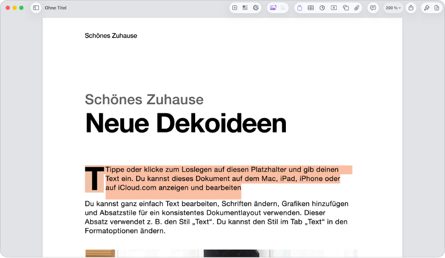The height and width of the screenshot is (258, 445).
Task: Add a comment with the speech bubble icon
Action: click(x=373, y=8)
